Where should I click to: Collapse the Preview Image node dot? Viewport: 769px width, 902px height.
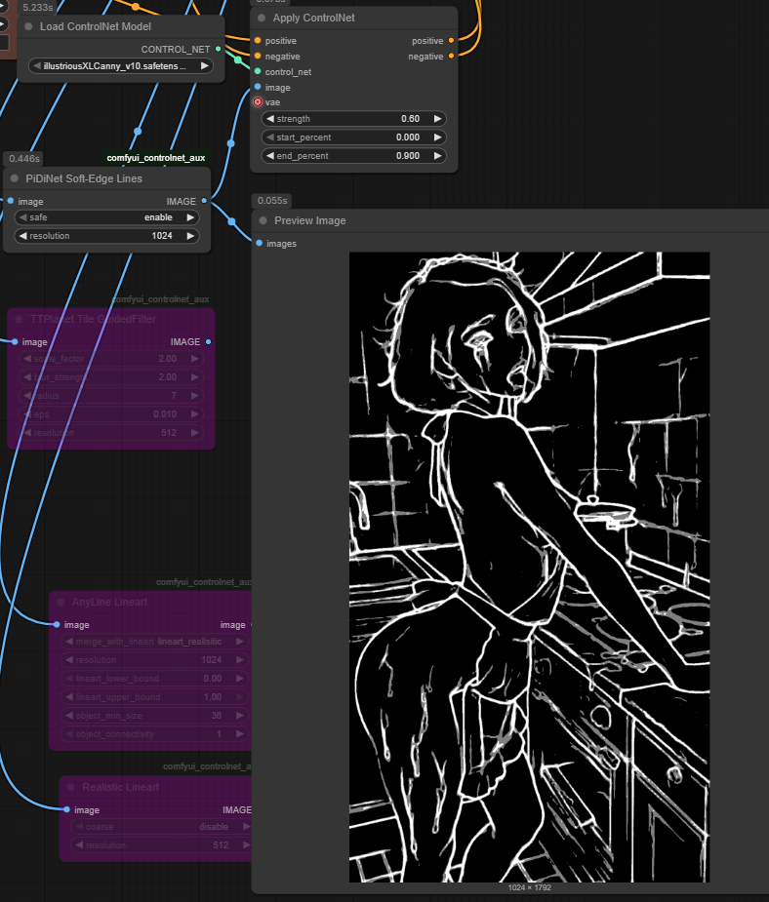point(263,220)
